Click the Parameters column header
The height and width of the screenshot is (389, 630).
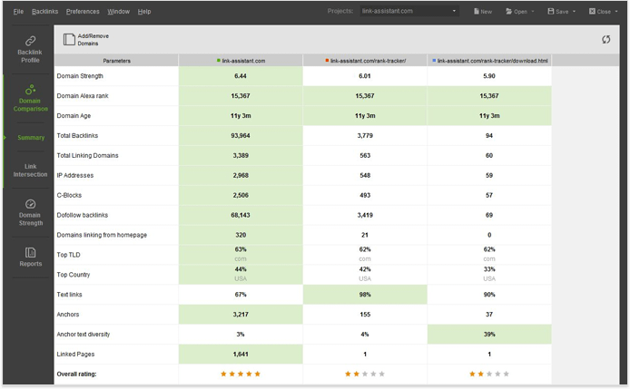(116, 61)
